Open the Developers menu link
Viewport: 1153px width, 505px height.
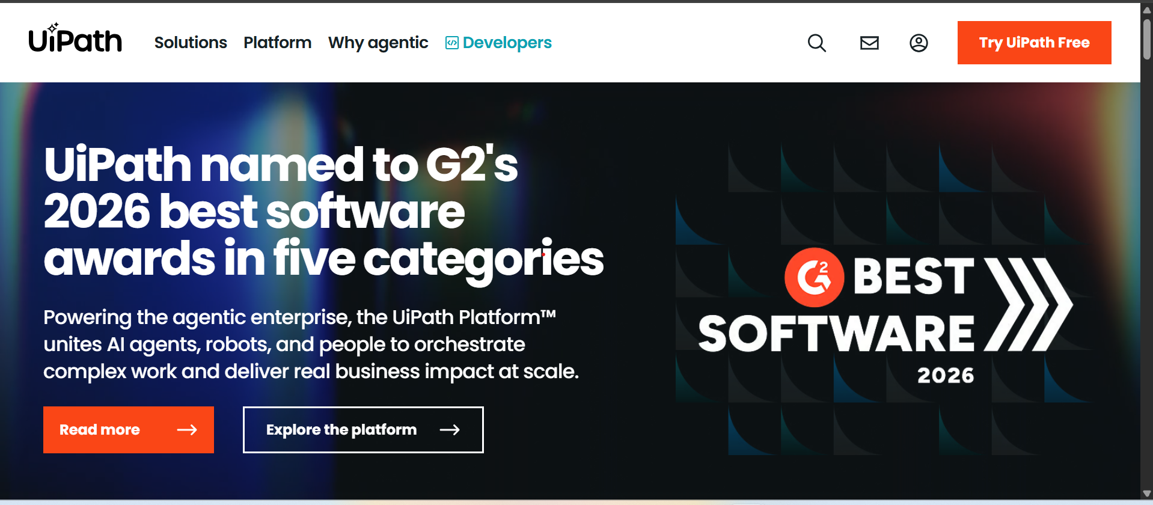(498, 43)
